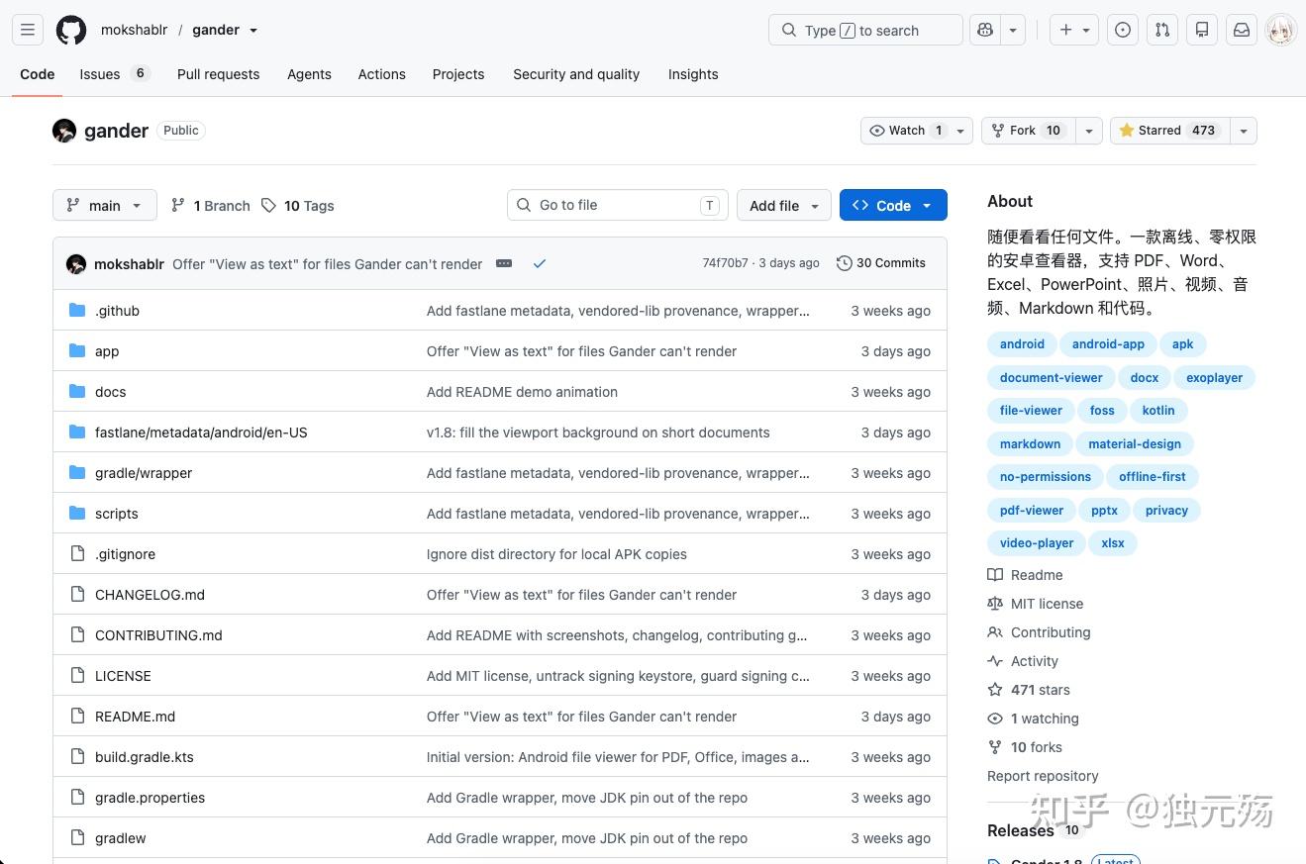Open the kotlin topic tag

[1158, 411]
